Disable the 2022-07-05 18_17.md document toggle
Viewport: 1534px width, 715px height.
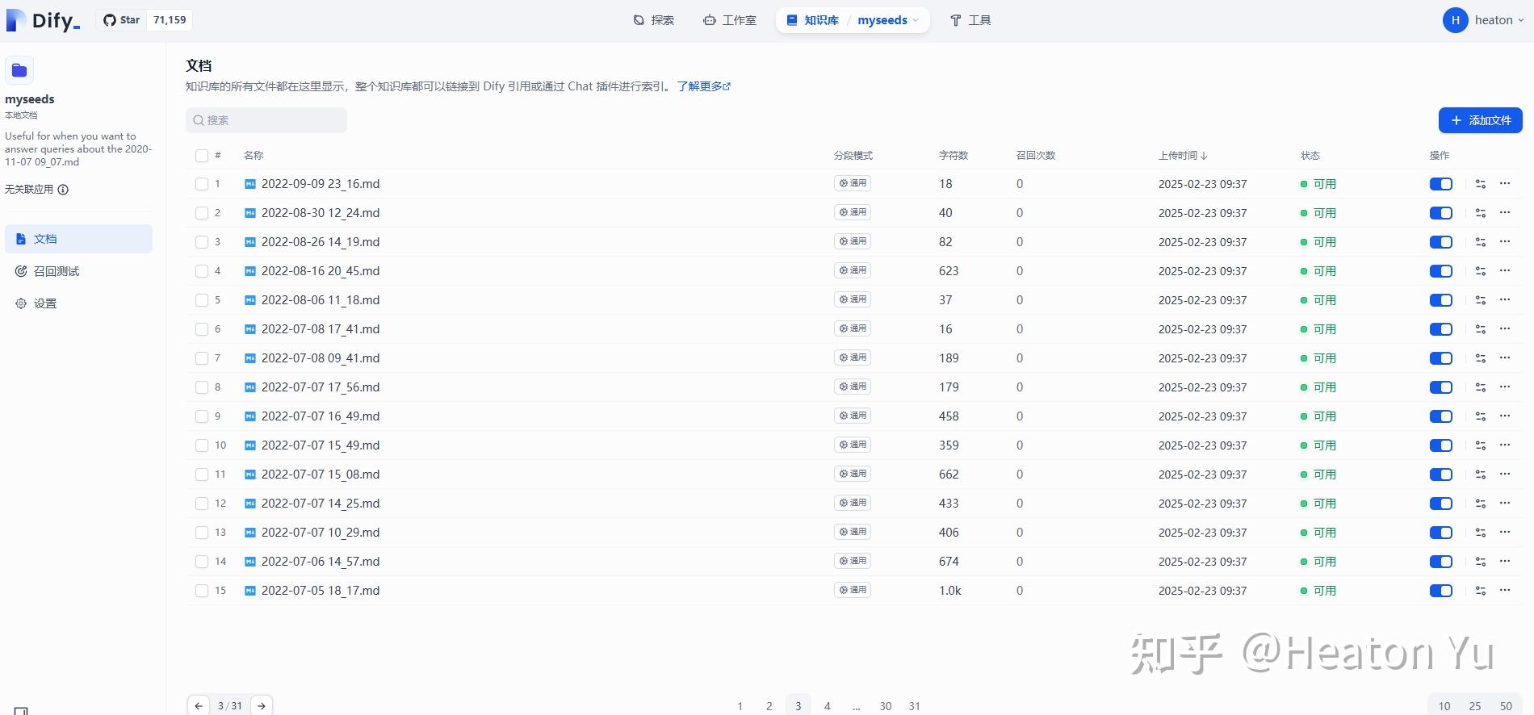pos(1441,591)
